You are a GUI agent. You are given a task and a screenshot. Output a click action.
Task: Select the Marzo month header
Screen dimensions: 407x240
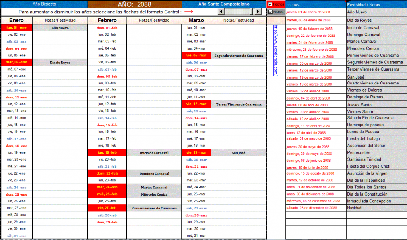(x=196, y=20)
